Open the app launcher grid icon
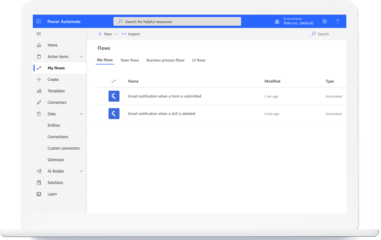Viewport: 381px width, 240px height. coord(38,21)
